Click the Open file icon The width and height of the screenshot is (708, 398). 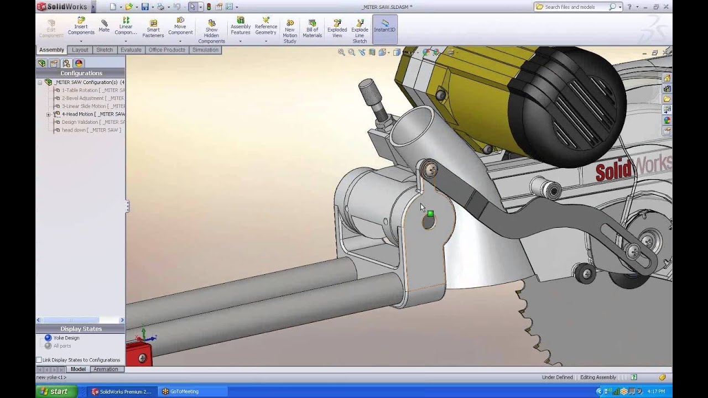click(x=128, y=7)
